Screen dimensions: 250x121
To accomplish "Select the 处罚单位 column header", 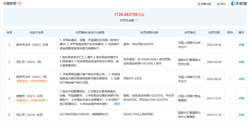I will coord(190,32).
